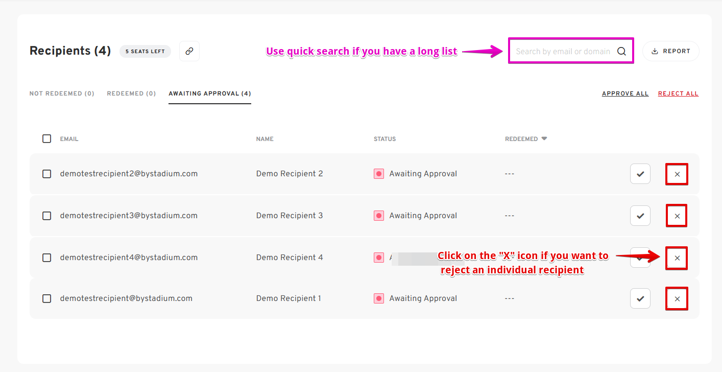Click the magnifier search icon
722x372 pixels.
click(x=621, y=51)
